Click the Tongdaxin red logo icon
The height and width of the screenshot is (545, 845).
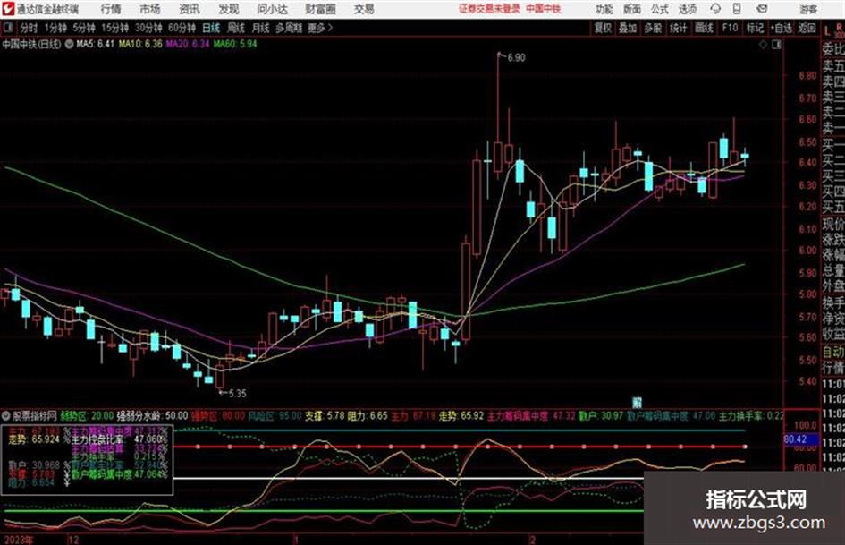(9, 9)
